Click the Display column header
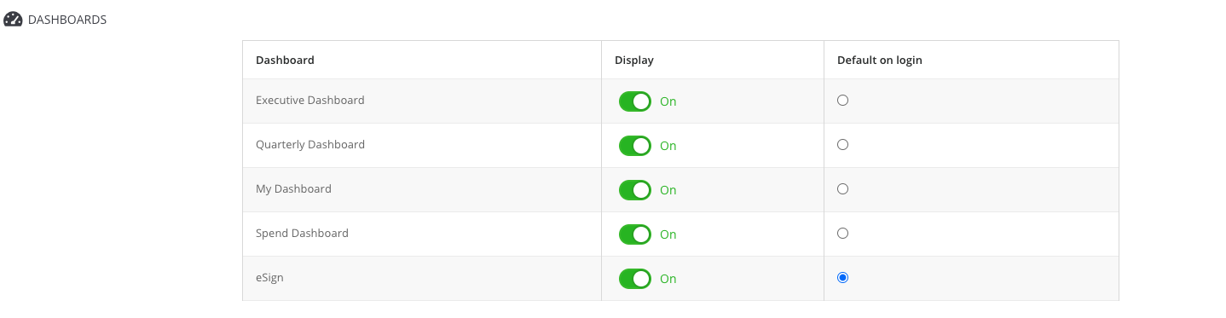The image size is (1226, 318). pyautogui.click(x=634, y=61)
